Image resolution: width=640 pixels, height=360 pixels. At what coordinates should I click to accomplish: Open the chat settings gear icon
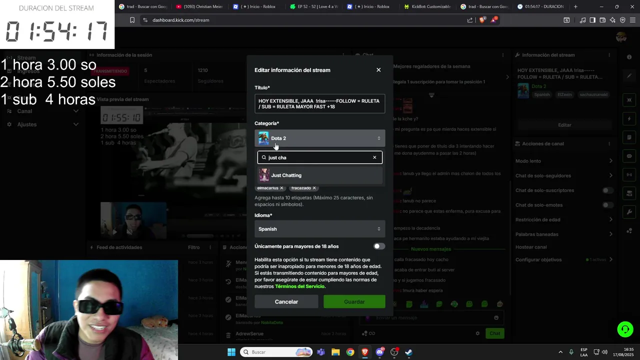(477, 333)
